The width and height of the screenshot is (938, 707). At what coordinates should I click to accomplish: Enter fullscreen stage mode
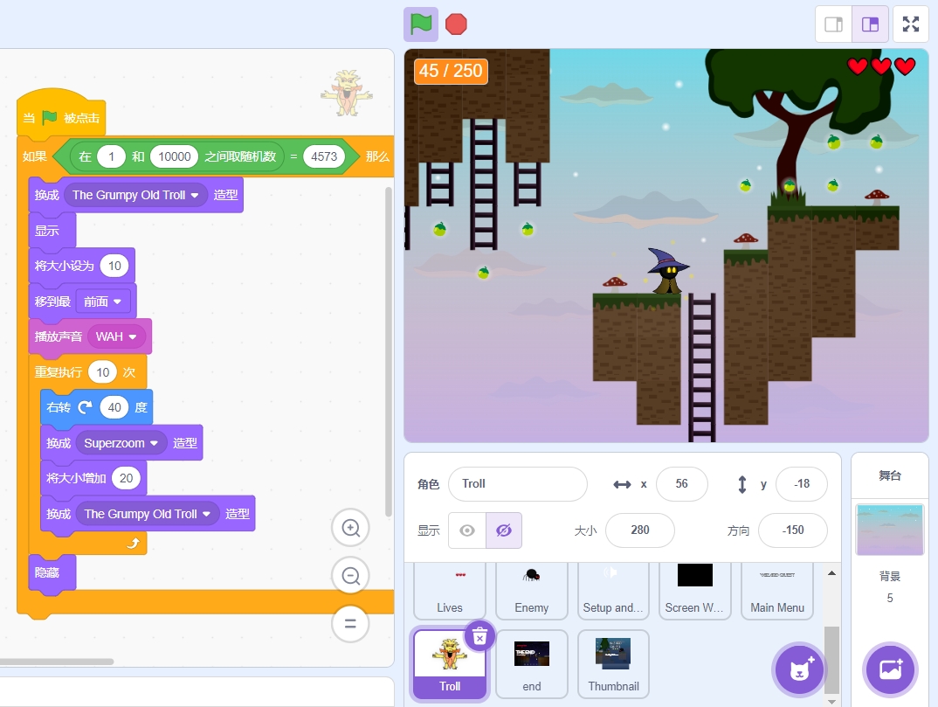[911, 24]
